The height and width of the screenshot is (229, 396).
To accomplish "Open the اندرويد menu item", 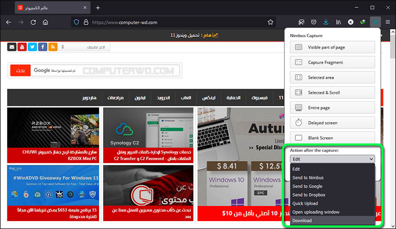I will click(x=163, y=98).
